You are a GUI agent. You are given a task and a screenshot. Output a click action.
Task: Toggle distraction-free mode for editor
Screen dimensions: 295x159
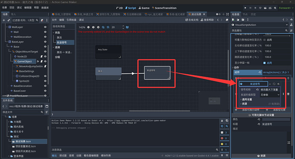pos(227,14)
